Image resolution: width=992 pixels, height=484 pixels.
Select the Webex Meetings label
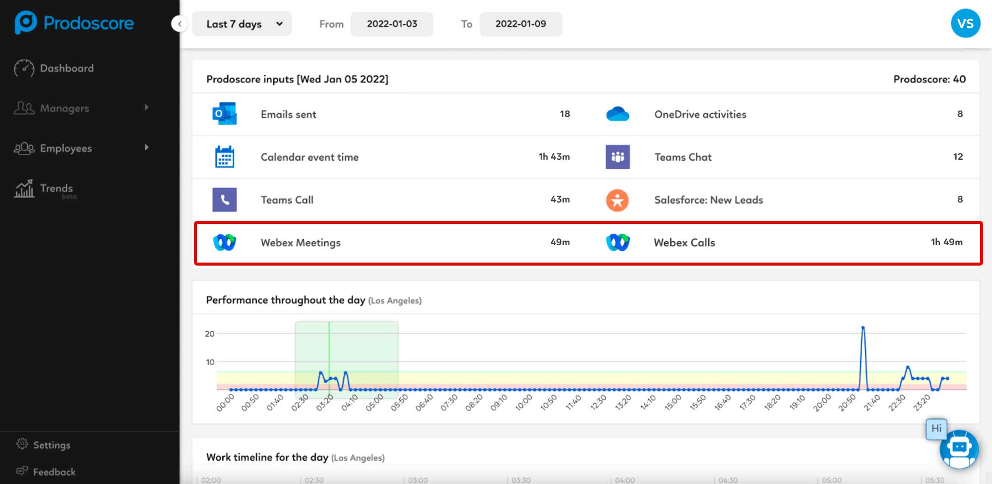[x=301, y=243]
